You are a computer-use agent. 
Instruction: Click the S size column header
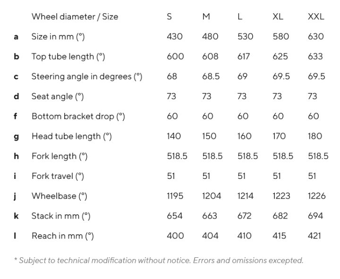(x=170, y=17)
